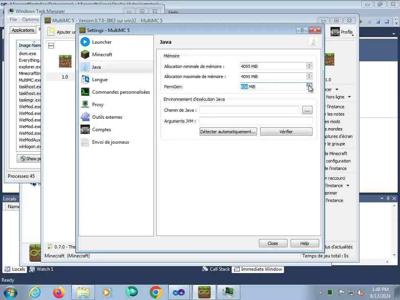Click the Arguments JVM input field
This screenshot has height=300, width=400.
256,121
